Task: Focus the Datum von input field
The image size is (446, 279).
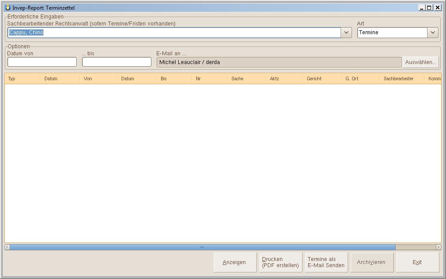Action: click(42, 62)
